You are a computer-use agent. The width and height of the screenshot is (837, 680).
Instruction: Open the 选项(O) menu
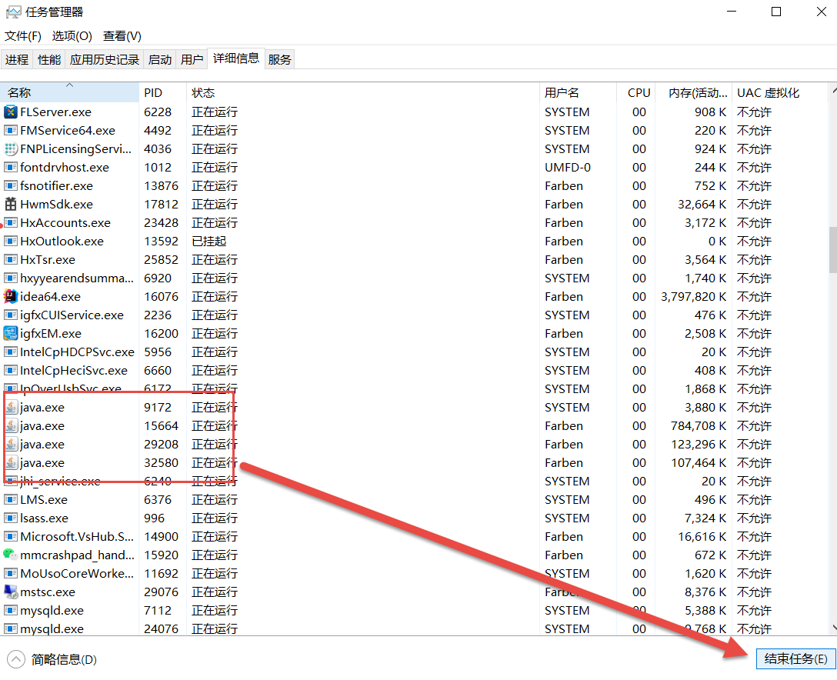[x=72, y=36]
